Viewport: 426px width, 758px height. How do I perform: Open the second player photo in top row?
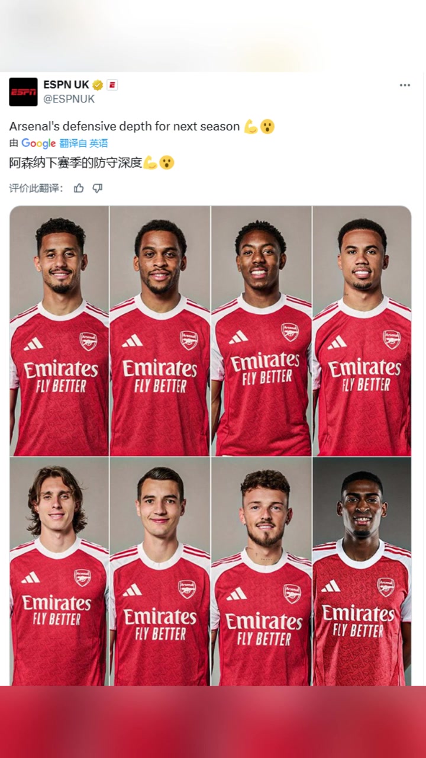[160, 330]
